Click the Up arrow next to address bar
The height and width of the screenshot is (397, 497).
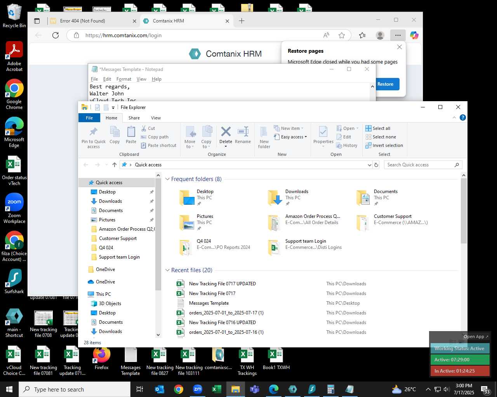[x=115, y=165]
